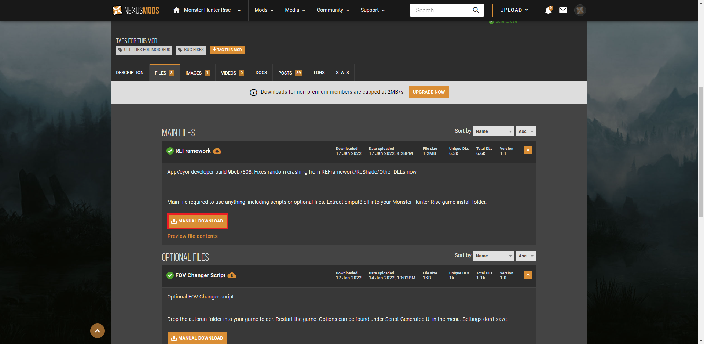Collapse the REFramework file entry

[x=528, y=150]
